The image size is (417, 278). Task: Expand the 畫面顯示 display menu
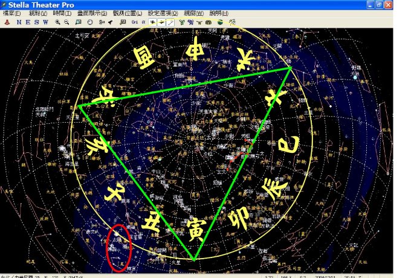(90, 13)
